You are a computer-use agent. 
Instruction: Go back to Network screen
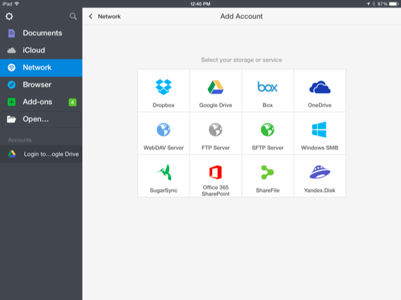tap(104, 17)
